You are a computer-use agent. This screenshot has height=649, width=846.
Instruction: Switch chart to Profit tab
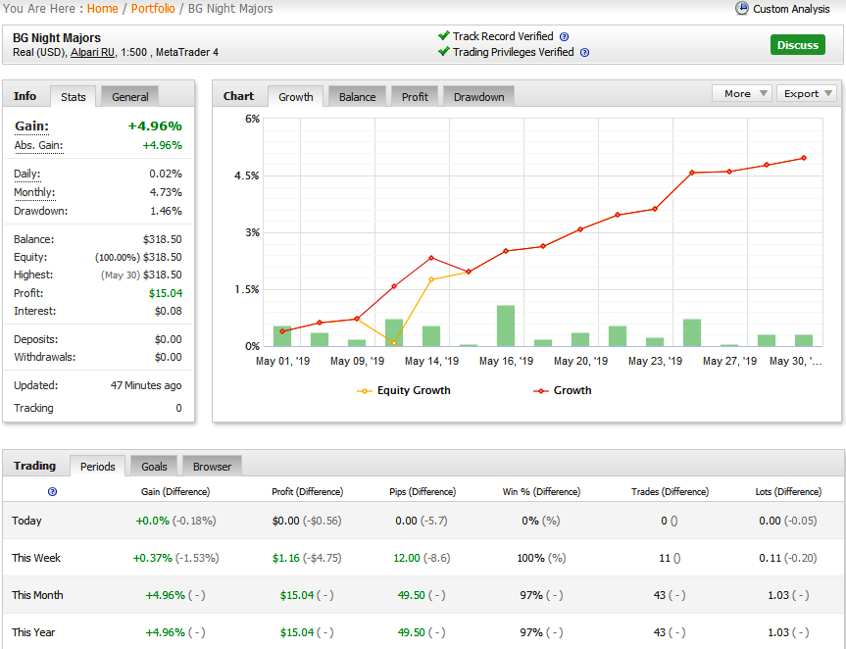[415, 97]
